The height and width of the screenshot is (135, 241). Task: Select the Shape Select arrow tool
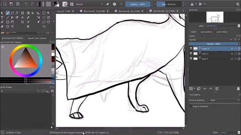click(2, 13)
